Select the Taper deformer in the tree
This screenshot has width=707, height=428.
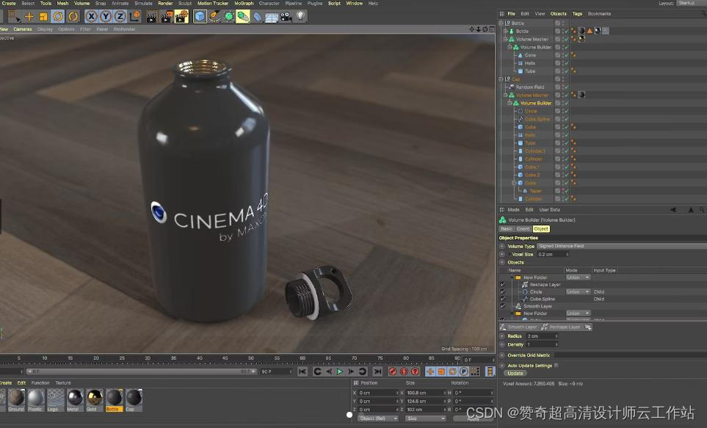point(535,191)
